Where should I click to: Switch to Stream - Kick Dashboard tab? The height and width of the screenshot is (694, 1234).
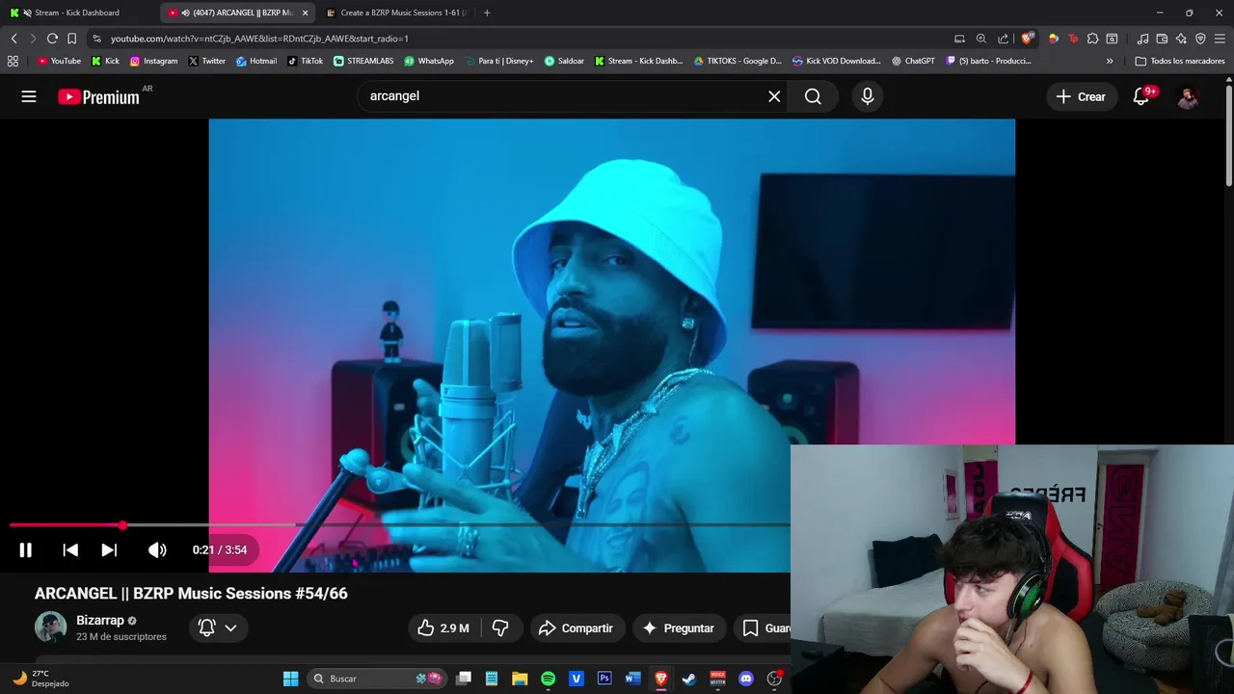pos(77,13)
